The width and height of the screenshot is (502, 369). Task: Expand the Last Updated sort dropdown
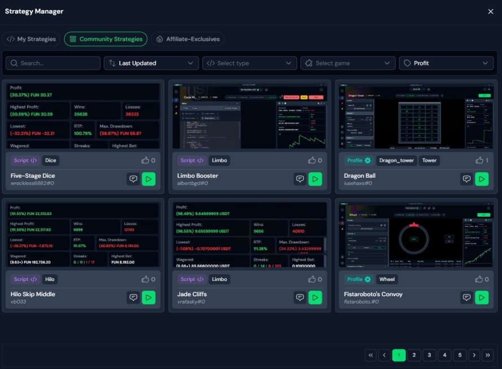pos(151,63)
